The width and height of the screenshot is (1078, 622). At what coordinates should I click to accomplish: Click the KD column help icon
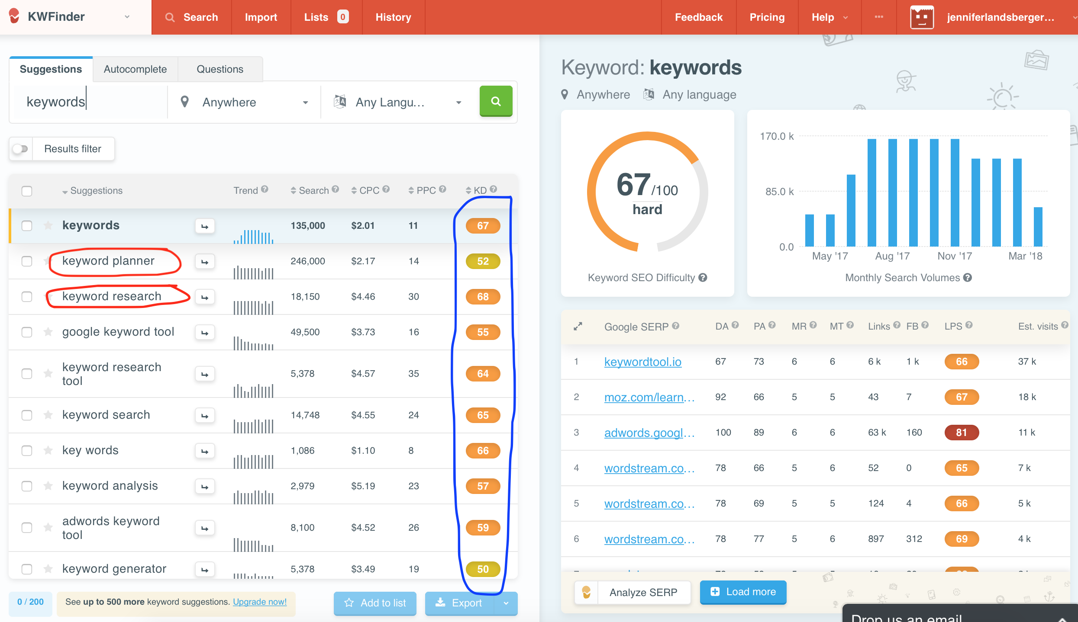coord(493,189)
